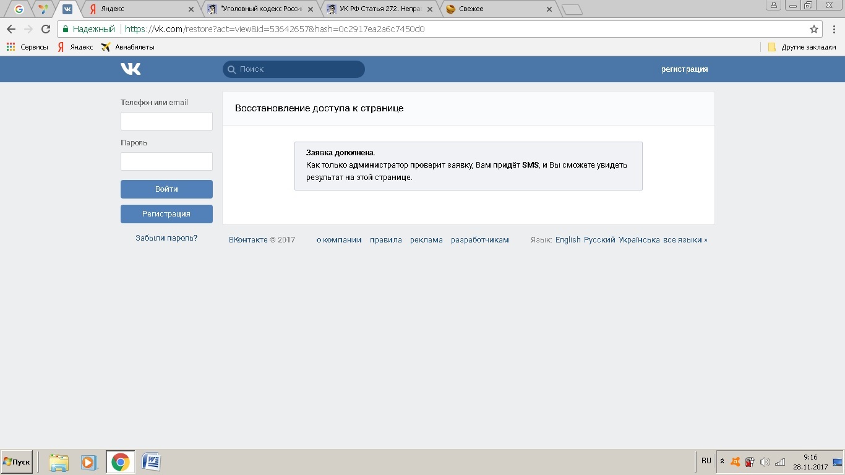845x475 pixels.
Task: Open Сервисы apps bookmark
Action: [27, 47]
